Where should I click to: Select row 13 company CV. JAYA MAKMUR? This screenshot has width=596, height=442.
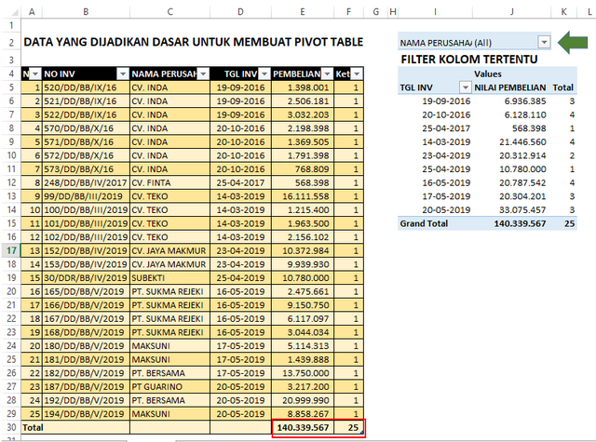point(169,250)
